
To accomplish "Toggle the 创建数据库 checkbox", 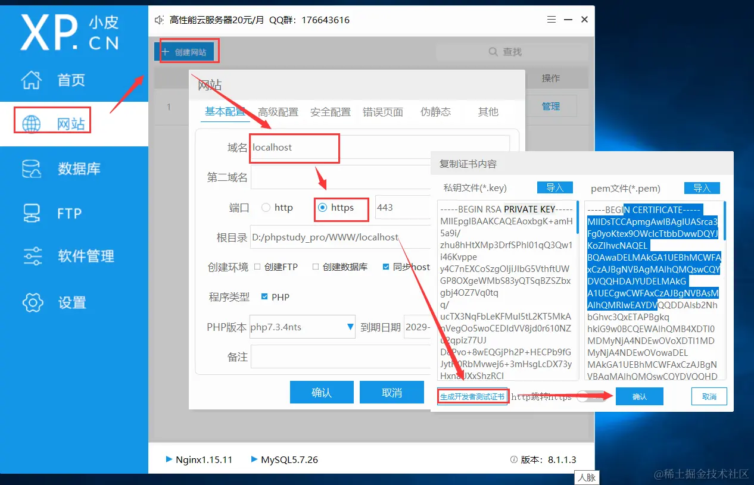I will (316, 267).
